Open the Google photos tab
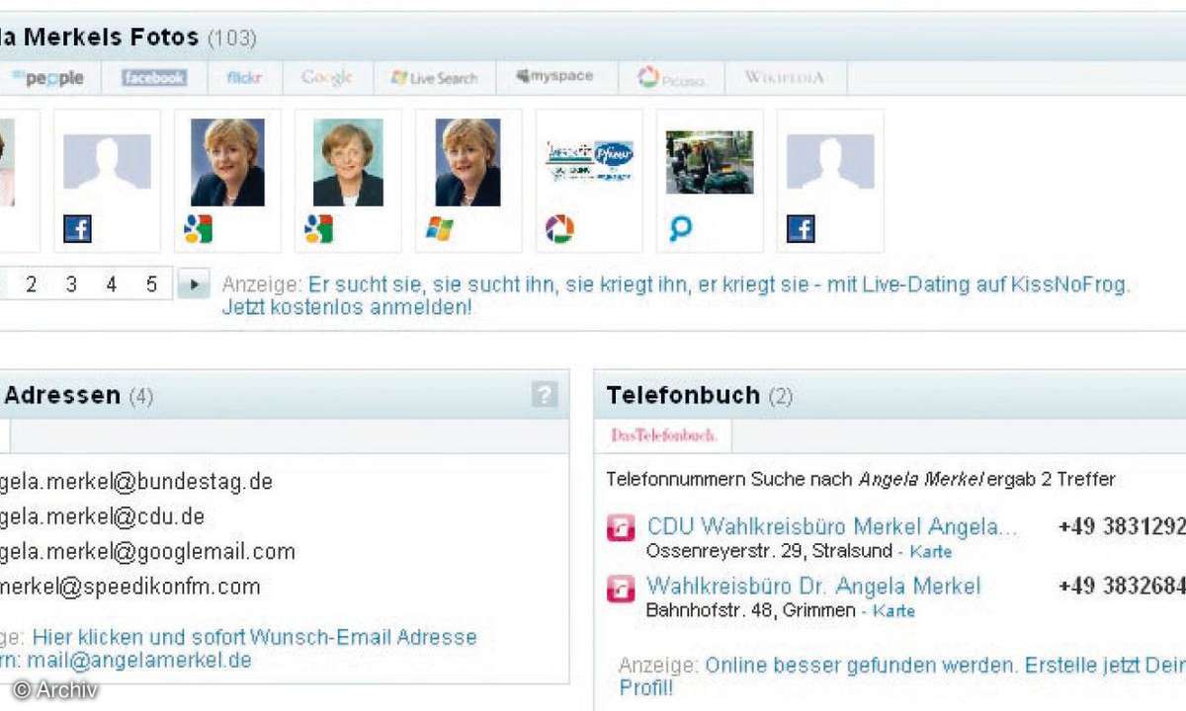 [x=327, y=78]
